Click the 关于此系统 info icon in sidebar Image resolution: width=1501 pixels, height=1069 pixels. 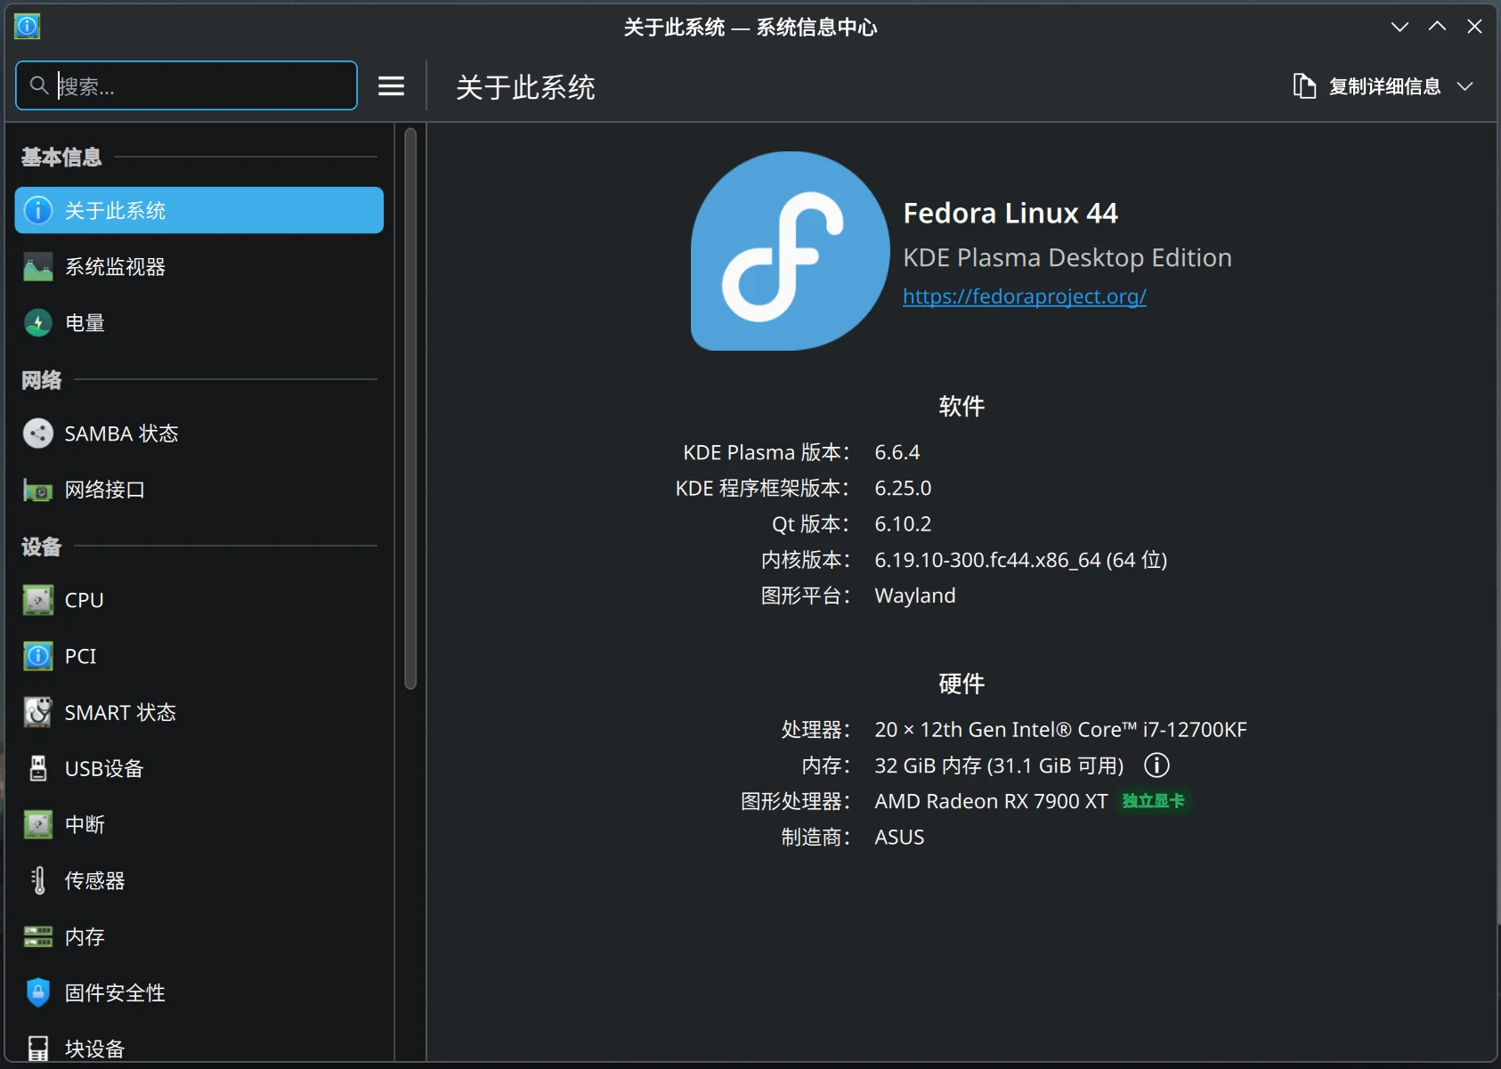click(37, 210)
